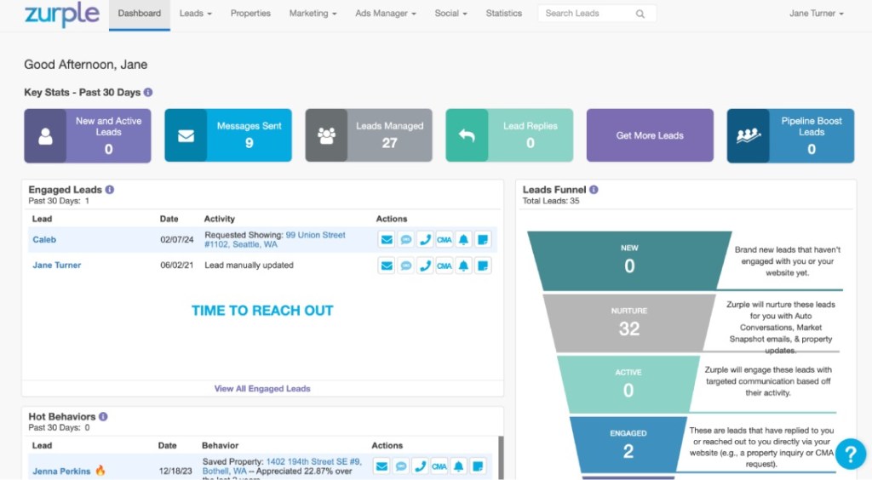Open CMA action for Caleb
The height and width of the screenshot is (480, 872).
click(x=444, y=240)
